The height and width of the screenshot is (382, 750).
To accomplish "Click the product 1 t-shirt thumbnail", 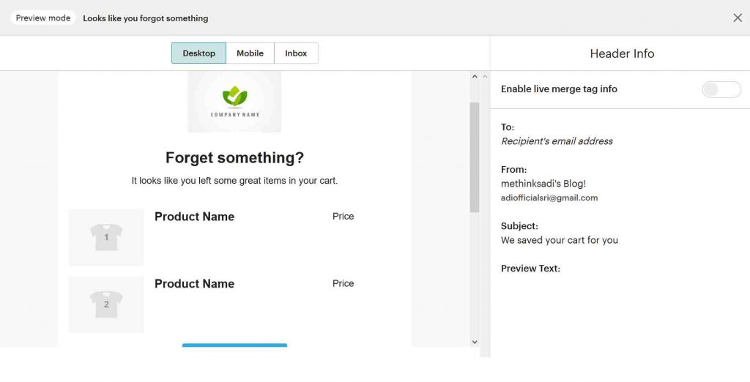I will point(106,237).
